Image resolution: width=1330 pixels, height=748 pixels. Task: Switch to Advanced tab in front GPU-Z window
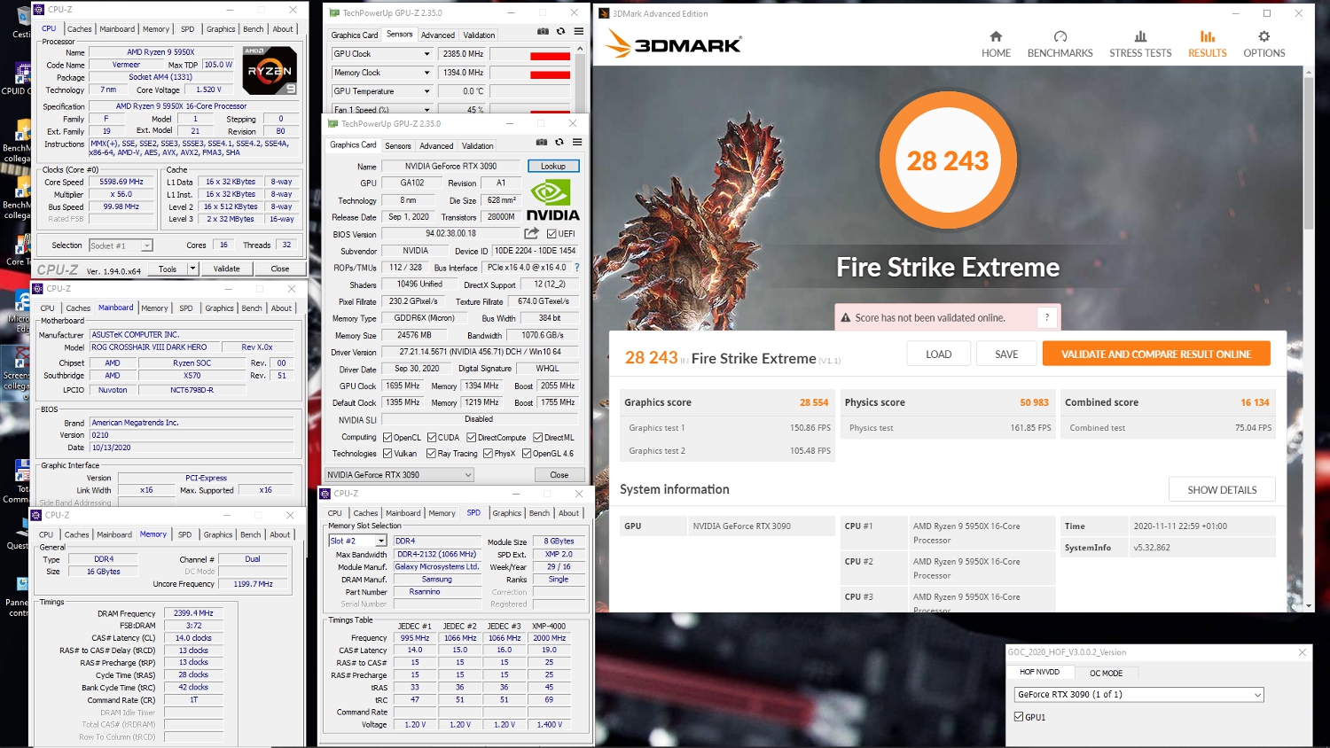click(x=436, y=145)
